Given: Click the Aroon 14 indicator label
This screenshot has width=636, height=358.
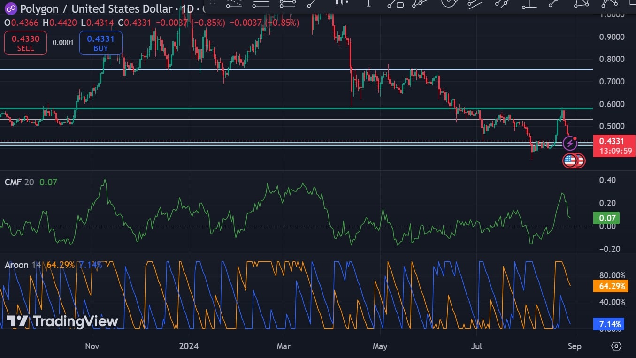Looking at the screenshot, I should [23, 265].
